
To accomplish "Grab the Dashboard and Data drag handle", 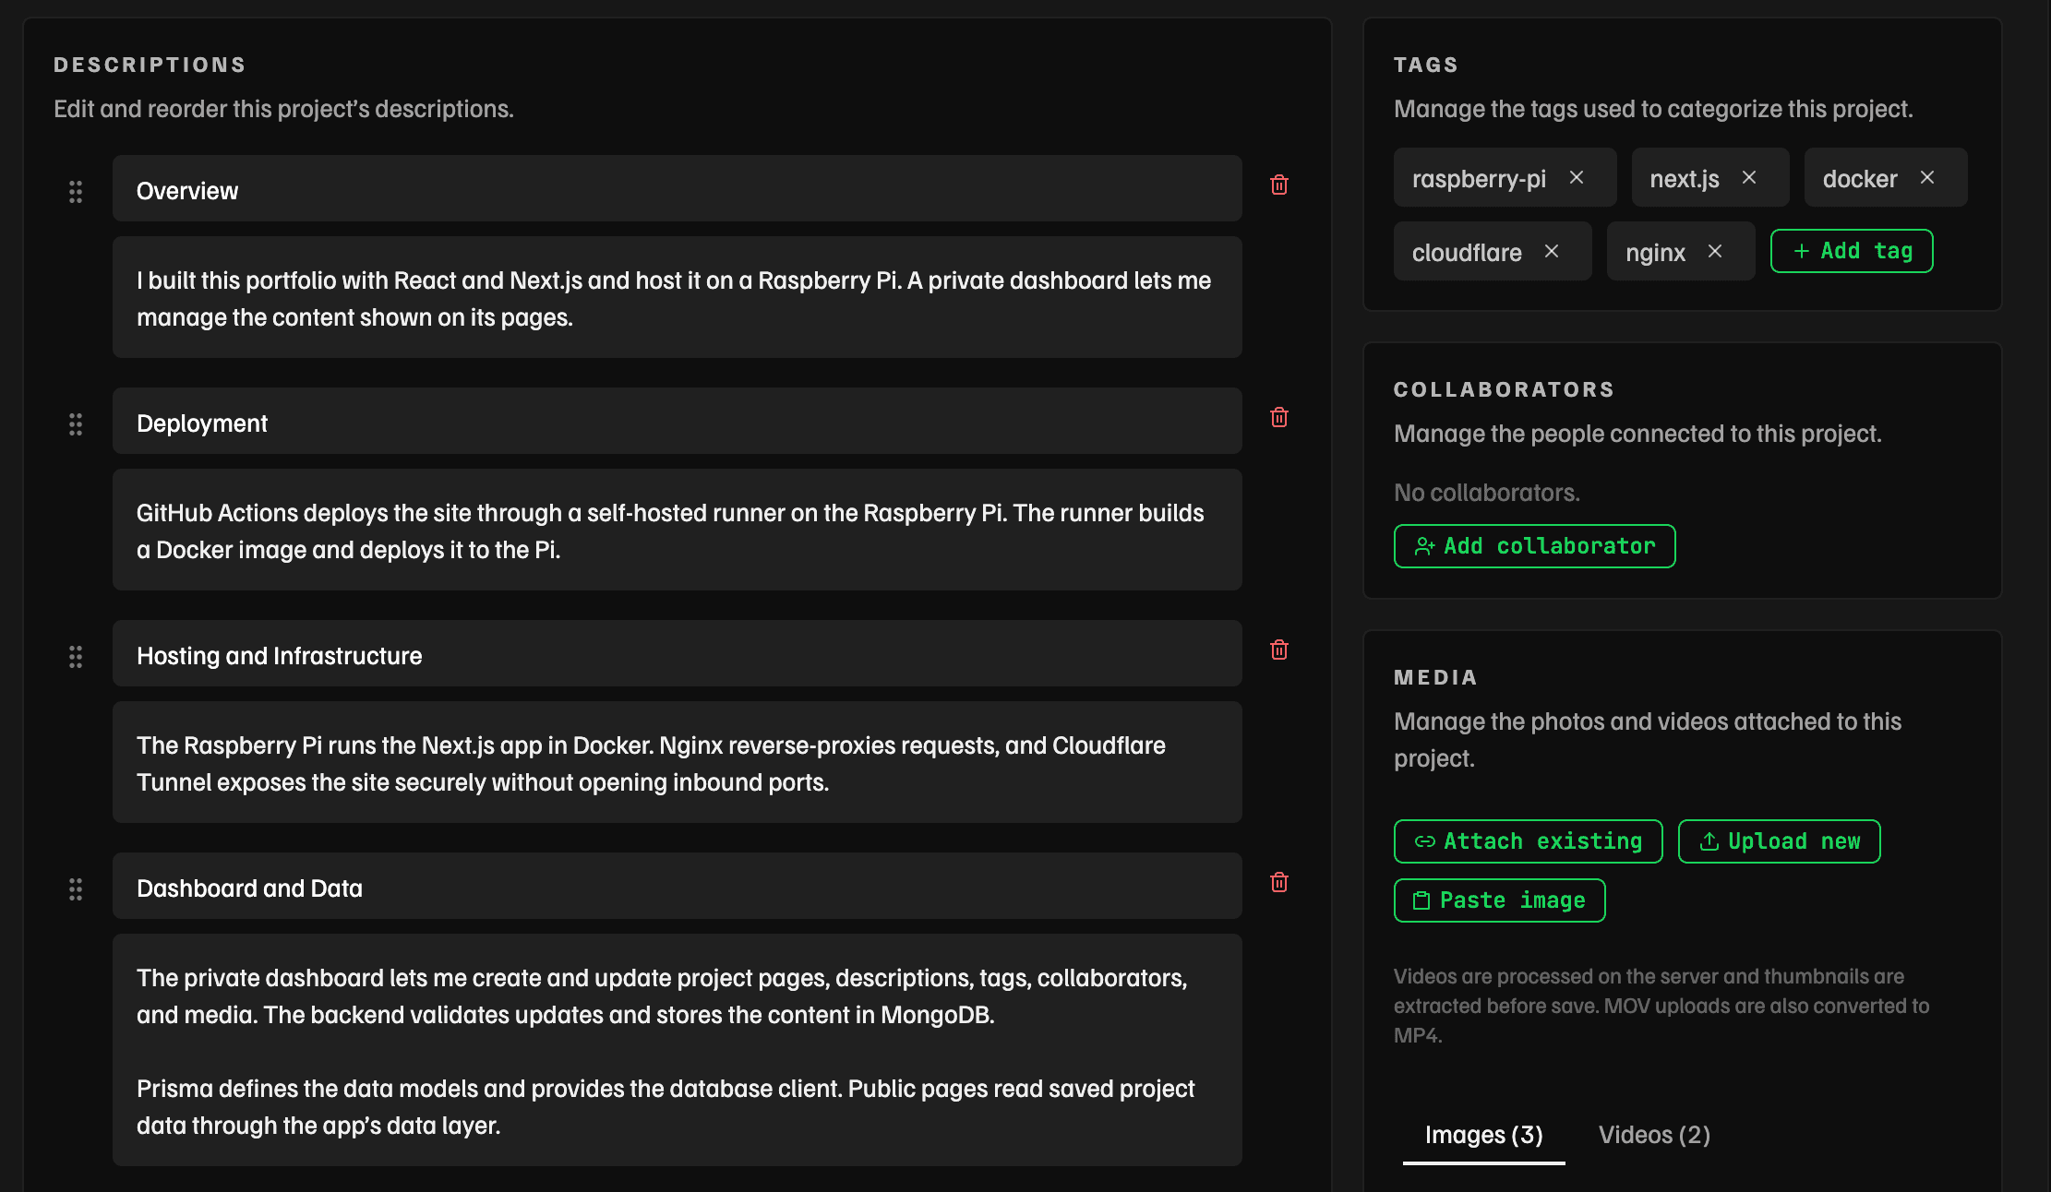I will click(x=76, y=889).
